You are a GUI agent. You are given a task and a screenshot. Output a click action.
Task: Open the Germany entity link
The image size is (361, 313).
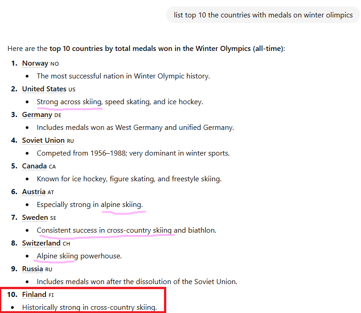click(37, 115)
